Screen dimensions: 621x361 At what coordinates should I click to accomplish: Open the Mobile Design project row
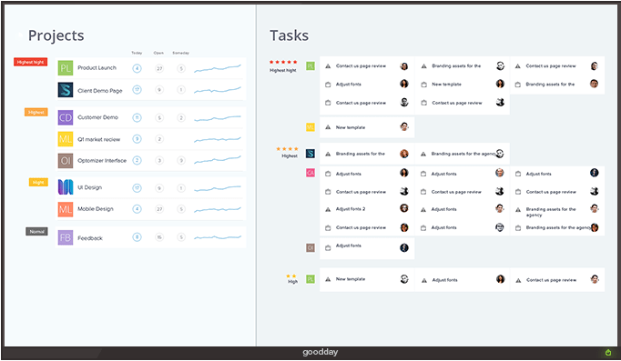(x=150, y=209)
